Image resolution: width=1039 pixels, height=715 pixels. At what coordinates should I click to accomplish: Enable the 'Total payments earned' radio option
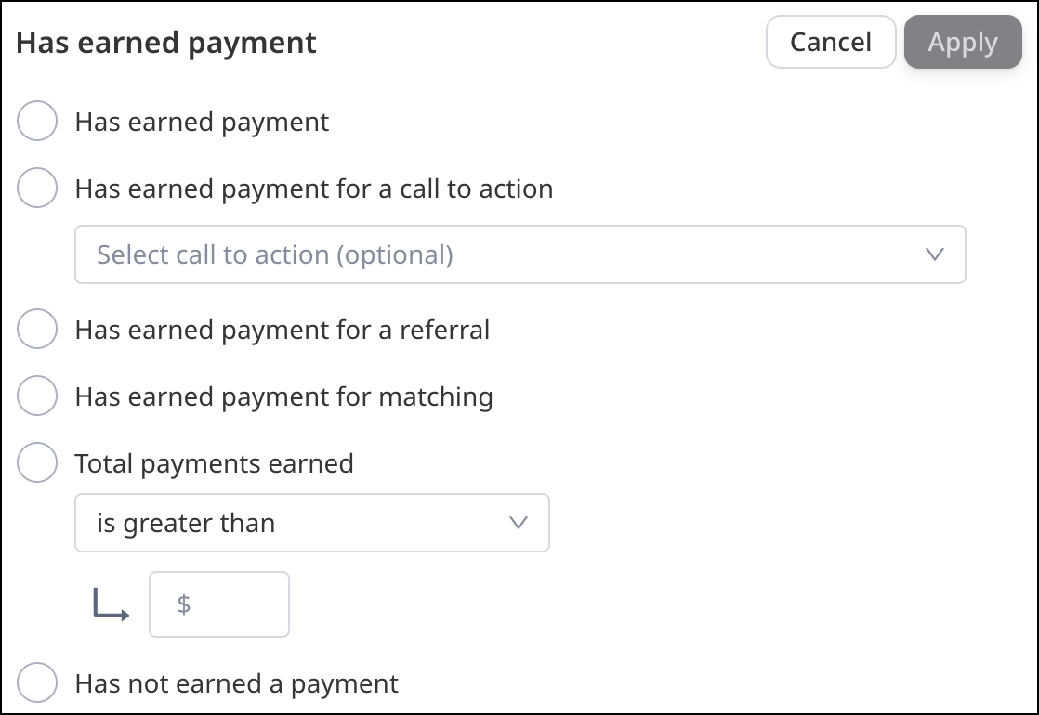[x=38, y=463]
